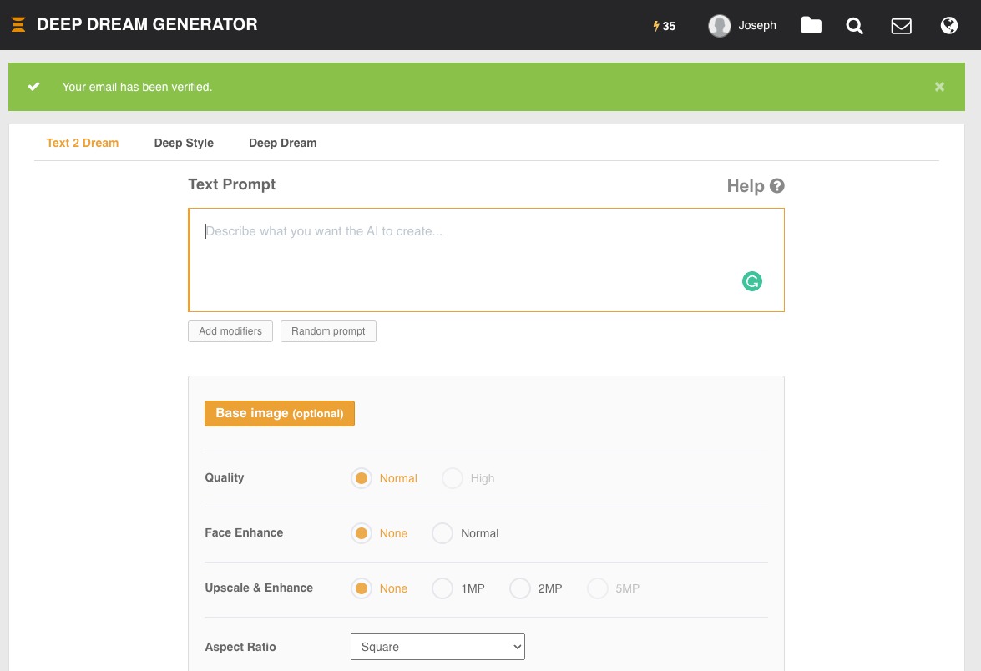Switch to the Text 2 Dream tab
Screen dimensions: 981x671
point(83,143)
